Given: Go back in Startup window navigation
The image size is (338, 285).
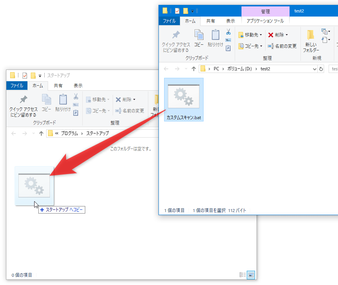Looking at the screenshot, I should (x=14, y=133).
